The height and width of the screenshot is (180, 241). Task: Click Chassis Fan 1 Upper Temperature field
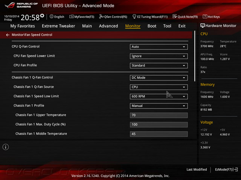159,115
